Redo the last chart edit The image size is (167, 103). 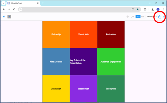tap(132, 17)
